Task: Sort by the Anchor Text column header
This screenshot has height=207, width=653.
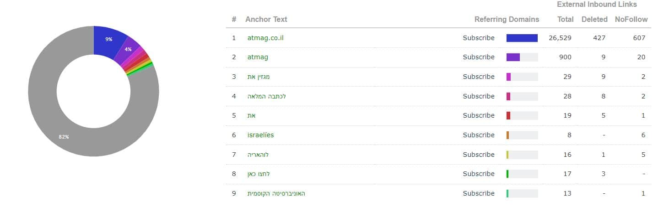Action: tap(266, 19)
